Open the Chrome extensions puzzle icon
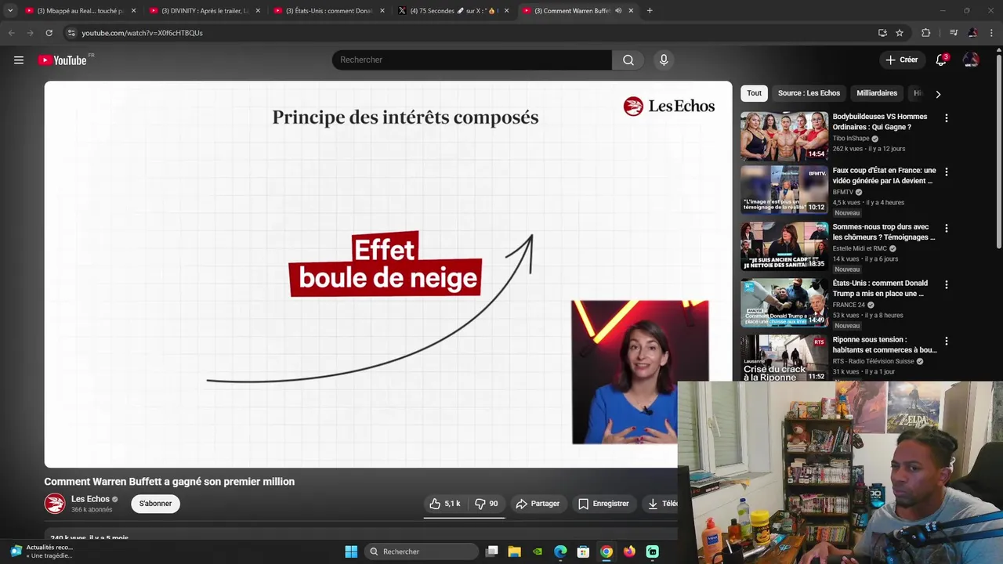This screenshot has width=1003, height=564. pyautogui.click(x=925, y=33)
